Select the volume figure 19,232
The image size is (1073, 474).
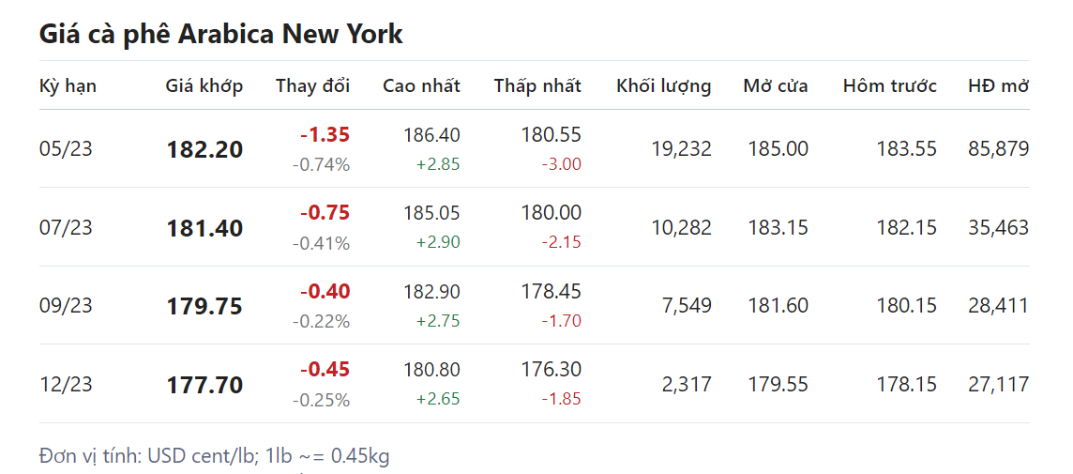pyautogui.click(x=681, y=148)
